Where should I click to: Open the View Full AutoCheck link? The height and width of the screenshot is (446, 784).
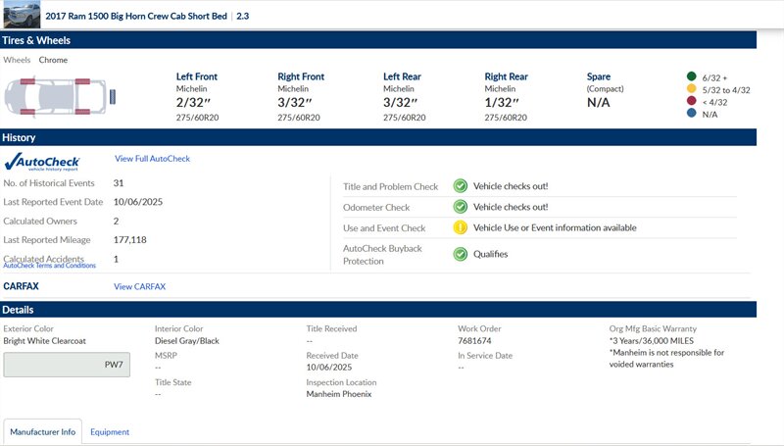coord(152,159)
